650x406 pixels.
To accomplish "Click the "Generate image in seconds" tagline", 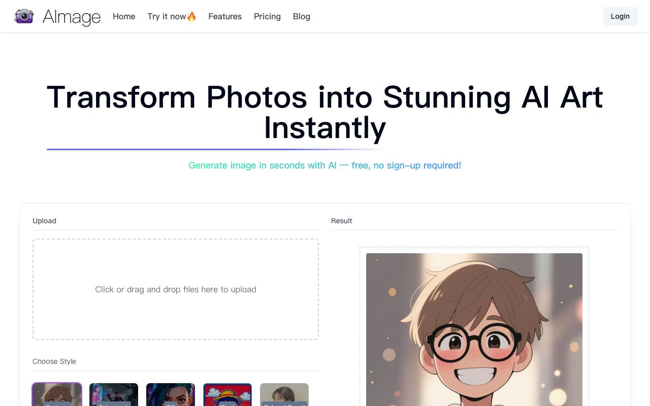I will click(325, 165).
